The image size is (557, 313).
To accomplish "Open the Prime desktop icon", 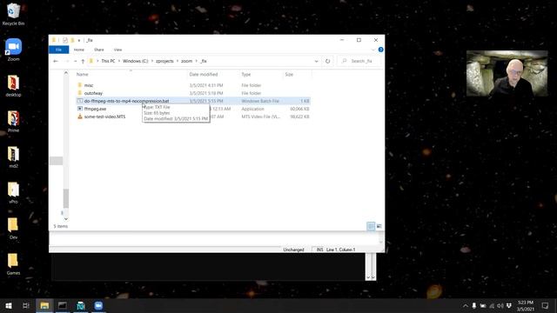I will coord(13,122).
